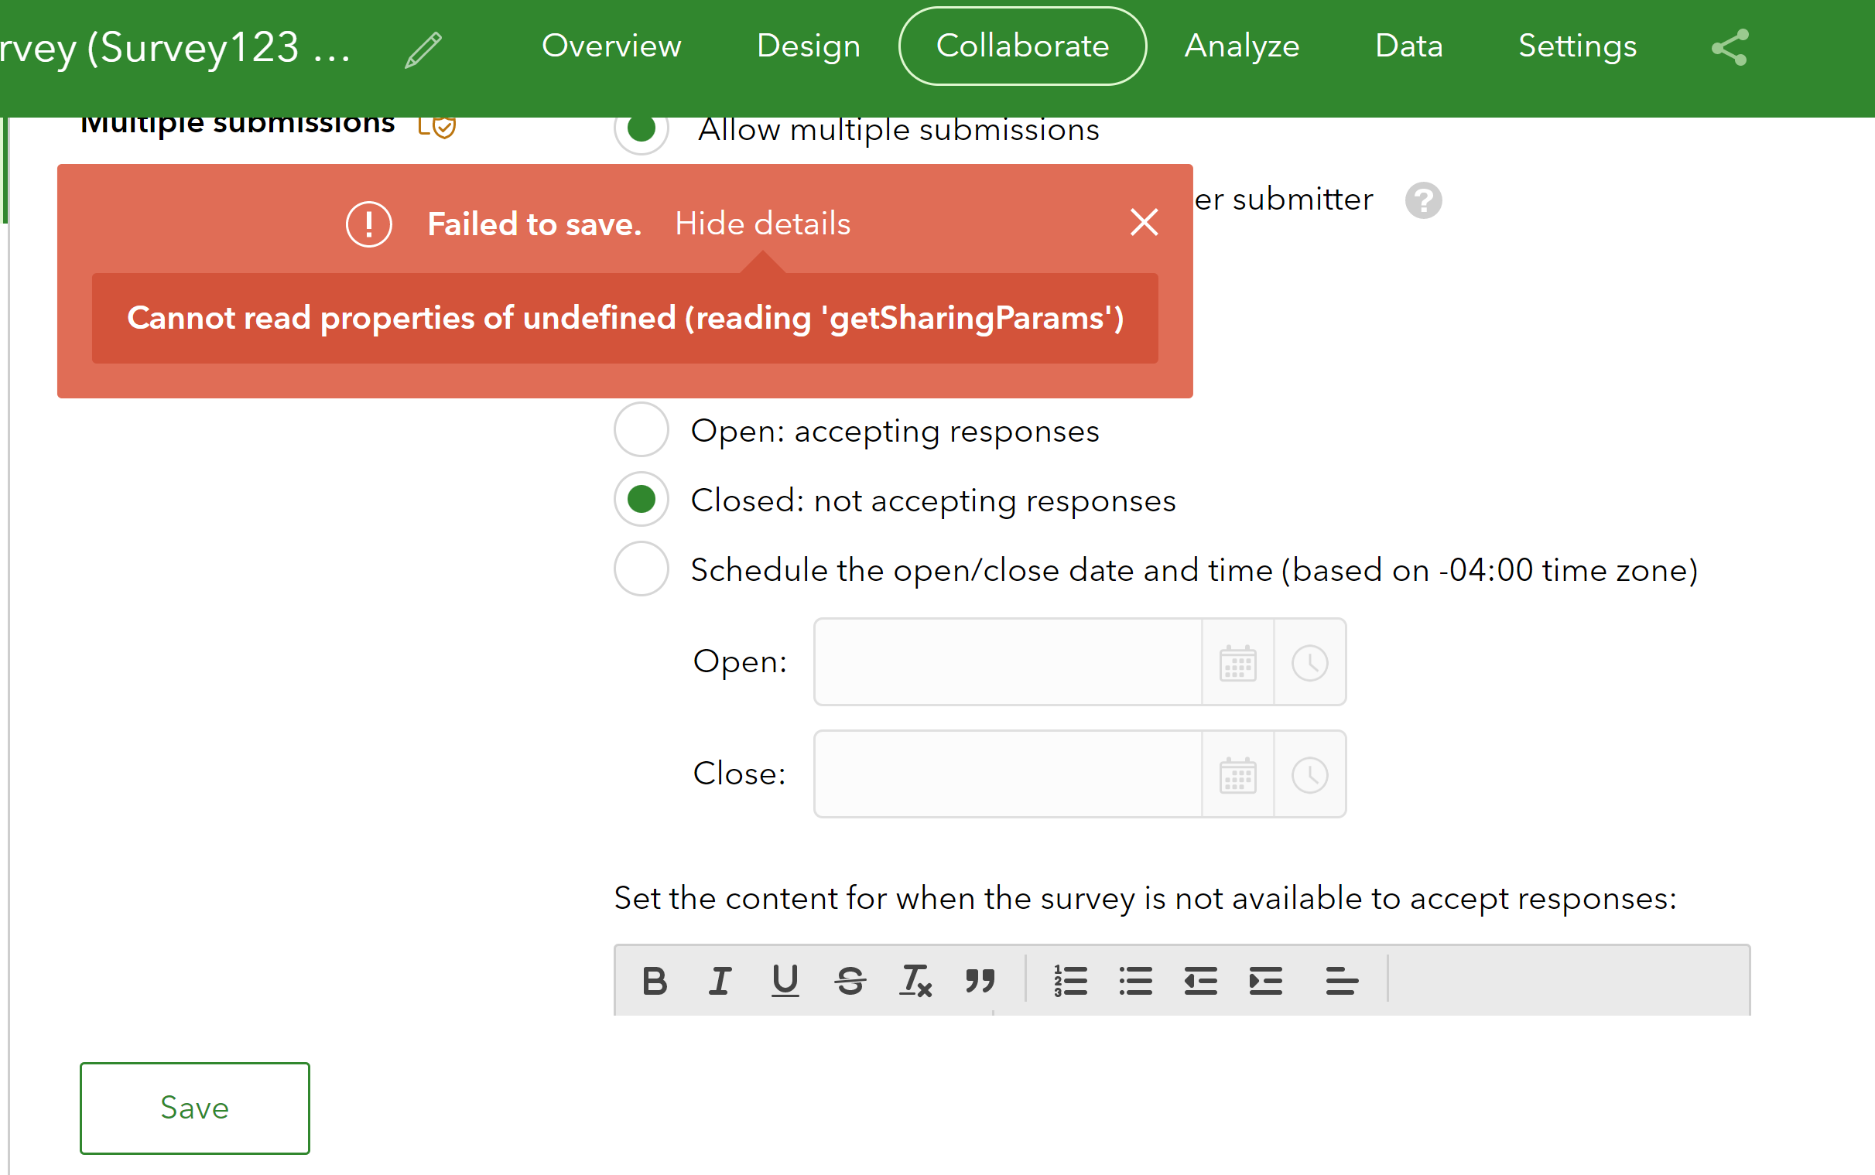Toggle bold formatting in the text editor
The height and width of the screenshot is (1175, 1875).
pyautogui.click(x=654, y=981)
